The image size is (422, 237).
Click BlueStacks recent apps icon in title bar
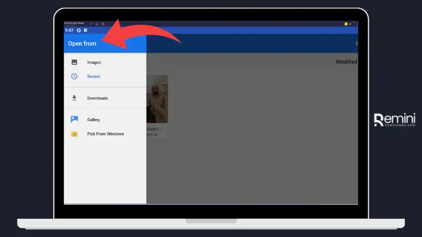[x=103, y=24]
